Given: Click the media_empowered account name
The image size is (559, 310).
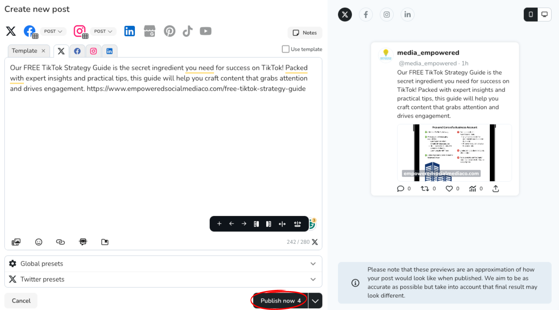Looking at the screenshot, I should pyautogui.click(x=428, y=53).
